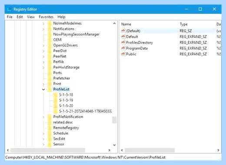Select the S-1-5-18 subkey label
The image size is (226, 165).
click(x=66, y=95)
